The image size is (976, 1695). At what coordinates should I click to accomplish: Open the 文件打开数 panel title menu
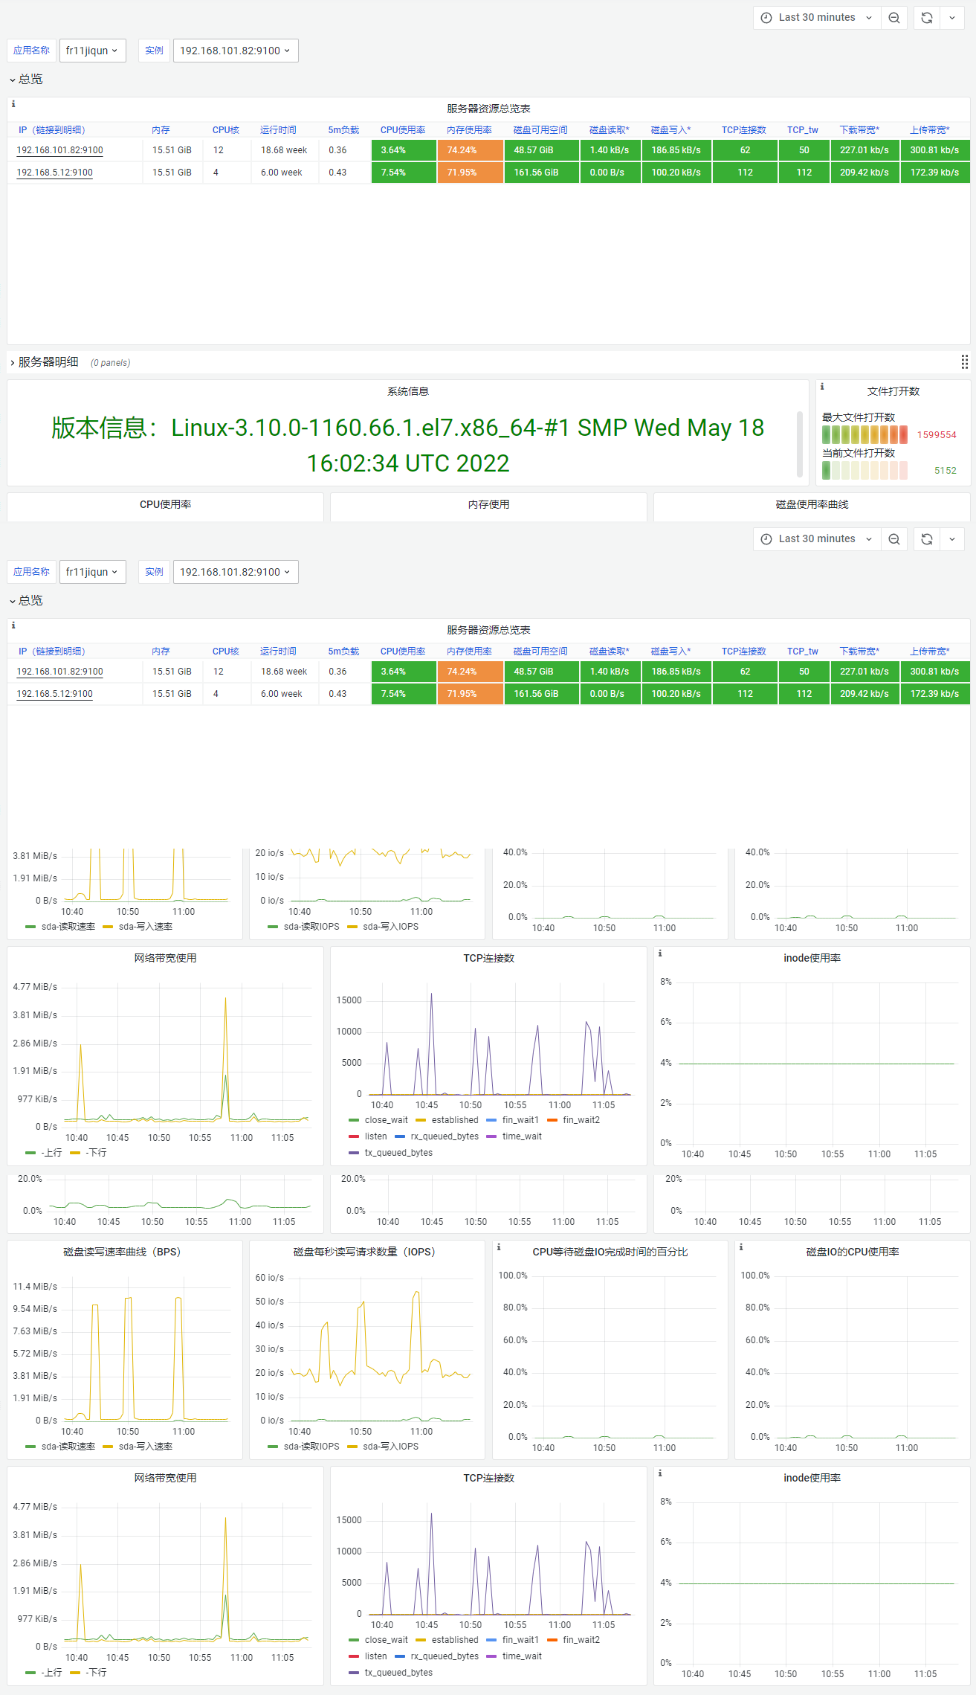click(893, 391)
